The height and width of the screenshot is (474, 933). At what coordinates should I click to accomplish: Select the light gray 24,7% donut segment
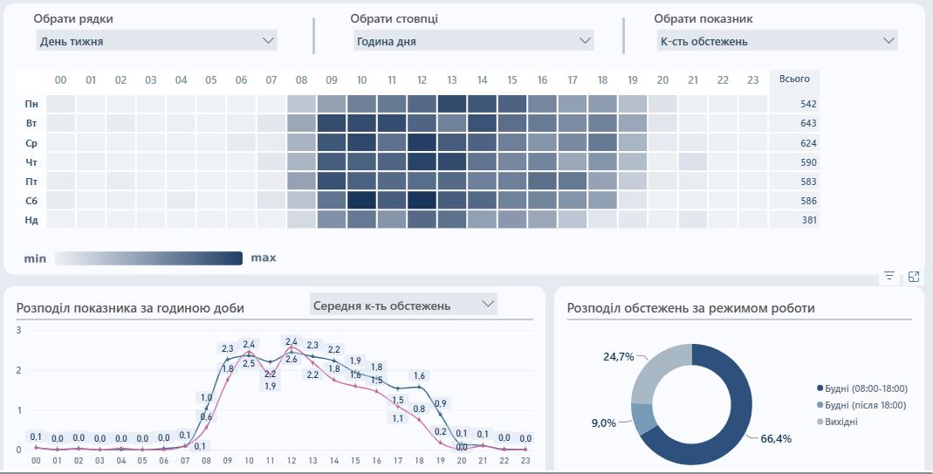point(657,370)
